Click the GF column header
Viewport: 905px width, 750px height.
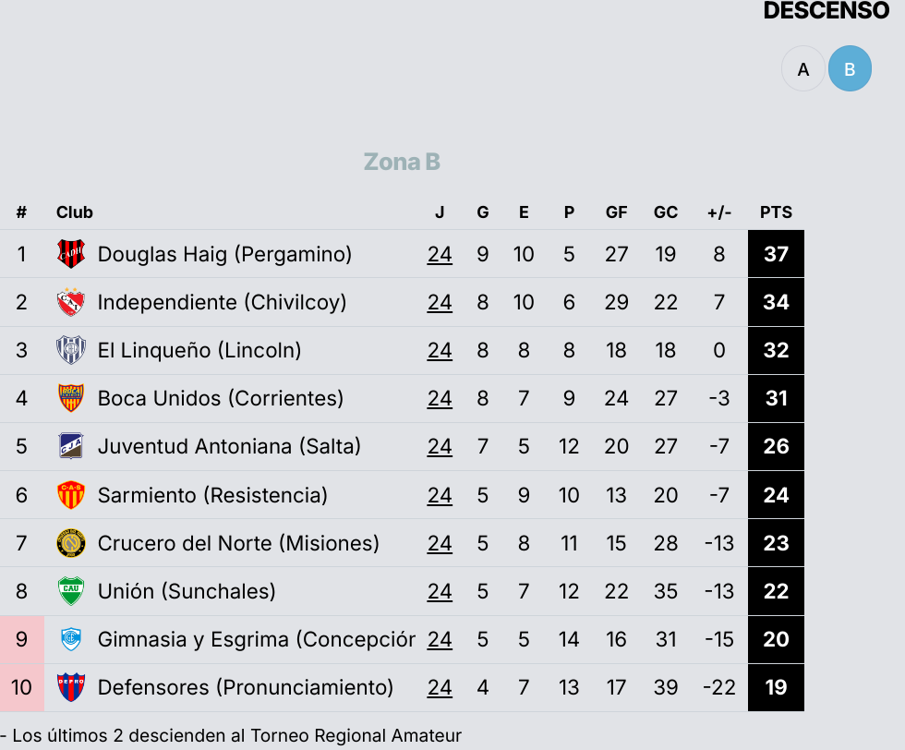(x=616, y=212)
